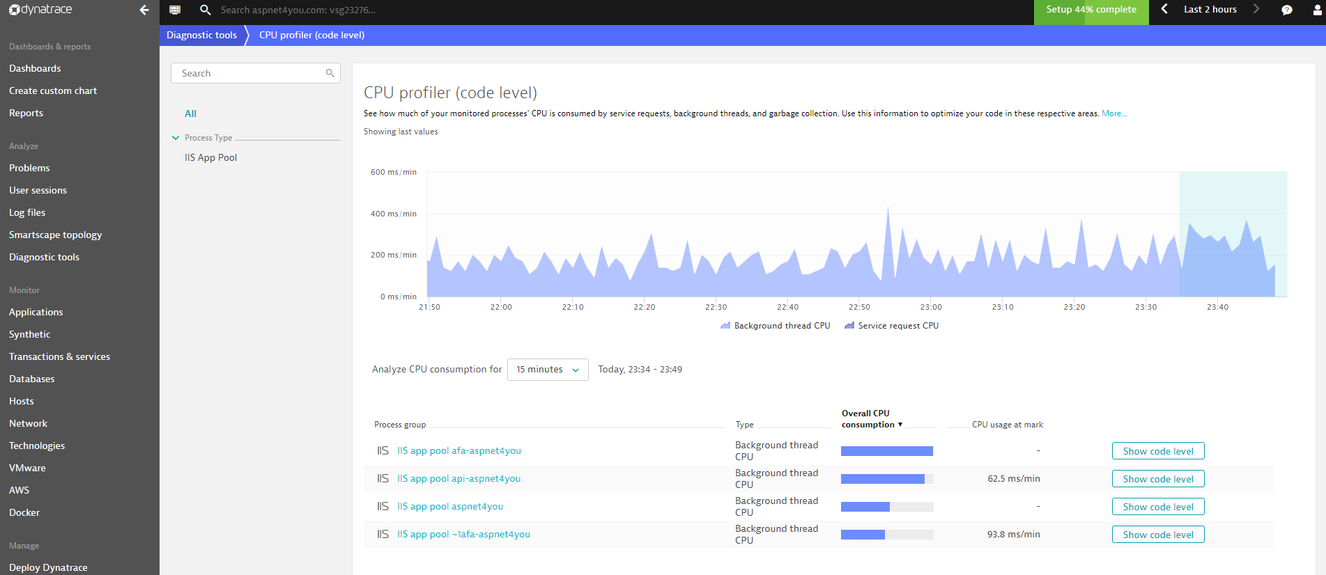
Task: Click the More... link in description
Action: (x=1113, y=113)
